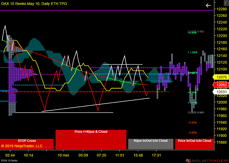Click the 15:48 time axis label

[x=138, y=155]
